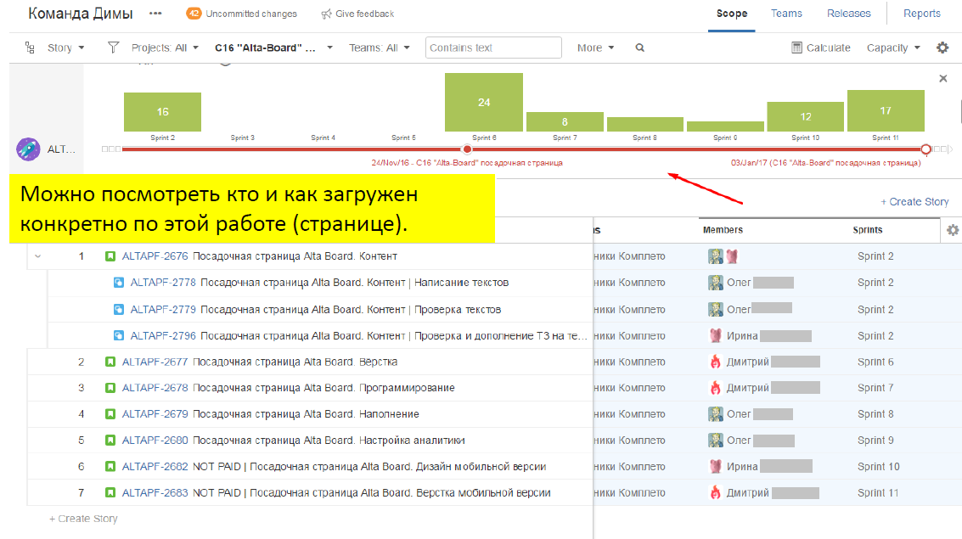Viewport: 962px width, 539px height.
Task: Open the three-dots menu beside plan title
Action: [155, 14]
